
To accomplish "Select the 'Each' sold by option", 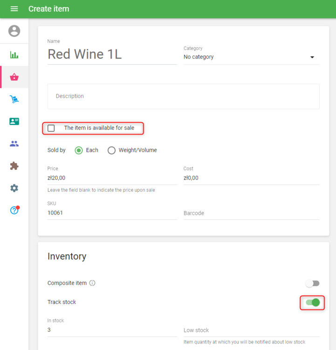I will coord(79,150).
